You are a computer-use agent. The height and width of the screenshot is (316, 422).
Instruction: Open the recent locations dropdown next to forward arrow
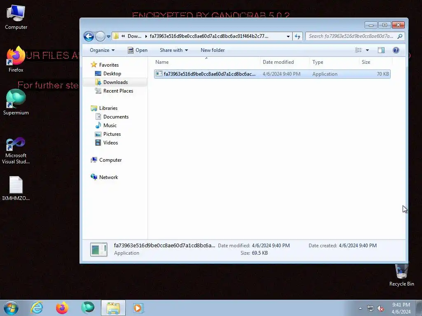tap(108, 36)
